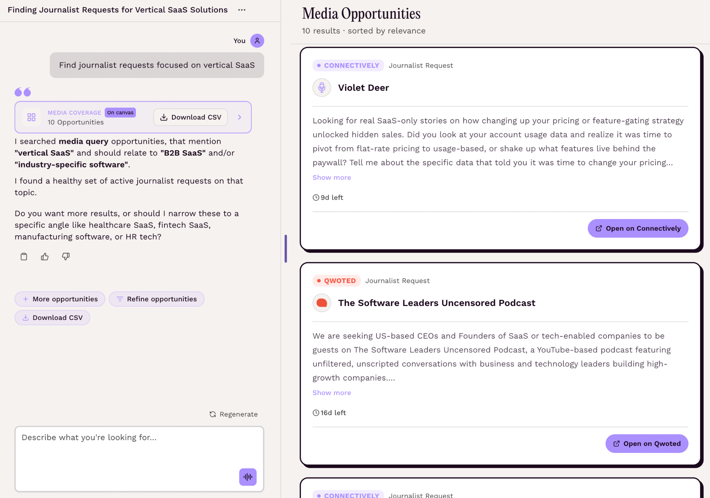
Task: Give thumbs down to the response
Action: coord(66,256)
